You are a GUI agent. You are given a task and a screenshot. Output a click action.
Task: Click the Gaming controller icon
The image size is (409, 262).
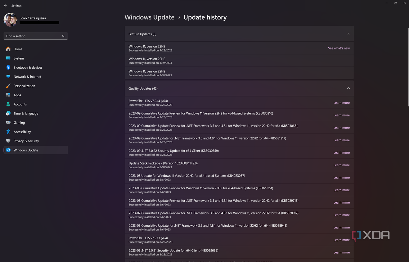point(8,122)
